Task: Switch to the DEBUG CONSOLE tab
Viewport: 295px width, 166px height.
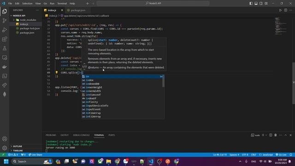Action: 81,135
